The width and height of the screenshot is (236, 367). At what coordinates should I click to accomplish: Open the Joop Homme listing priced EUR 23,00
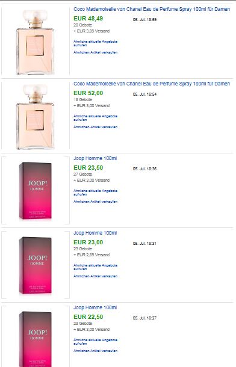coord(95,233)
